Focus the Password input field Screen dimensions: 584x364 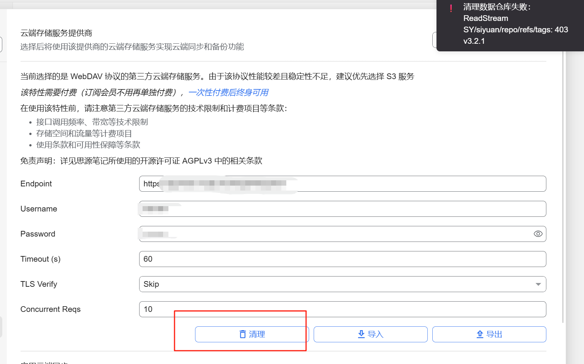click(x=343, y=234)
